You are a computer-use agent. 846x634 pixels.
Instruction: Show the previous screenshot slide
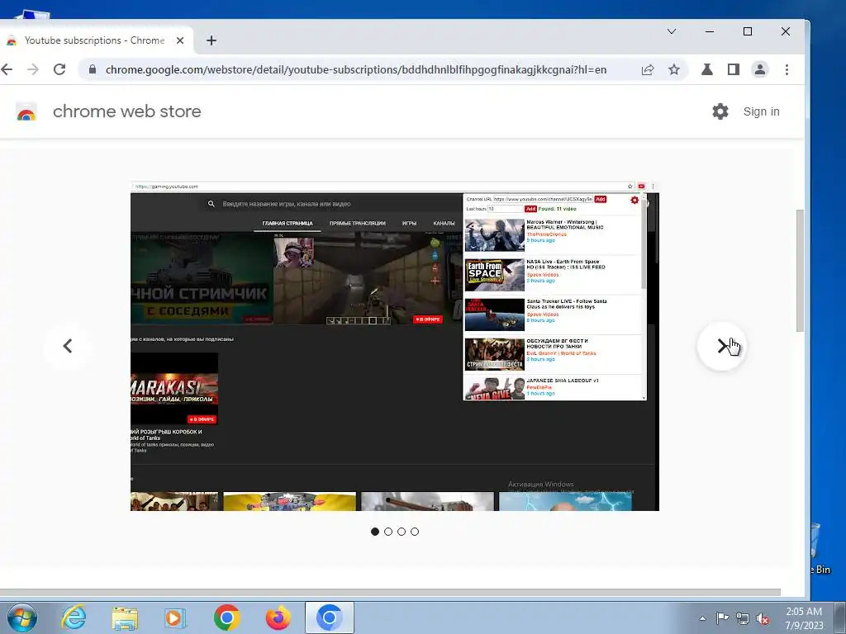tap(68, 346)
